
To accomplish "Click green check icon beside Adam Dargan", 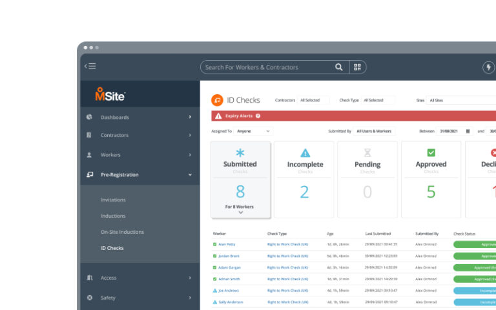I will (215, 267).
